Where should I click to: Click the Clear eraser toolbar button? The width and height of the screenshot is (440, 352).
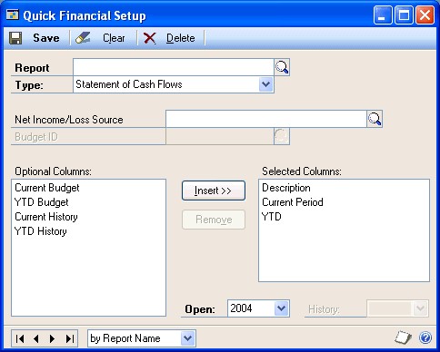pos(100,38)
